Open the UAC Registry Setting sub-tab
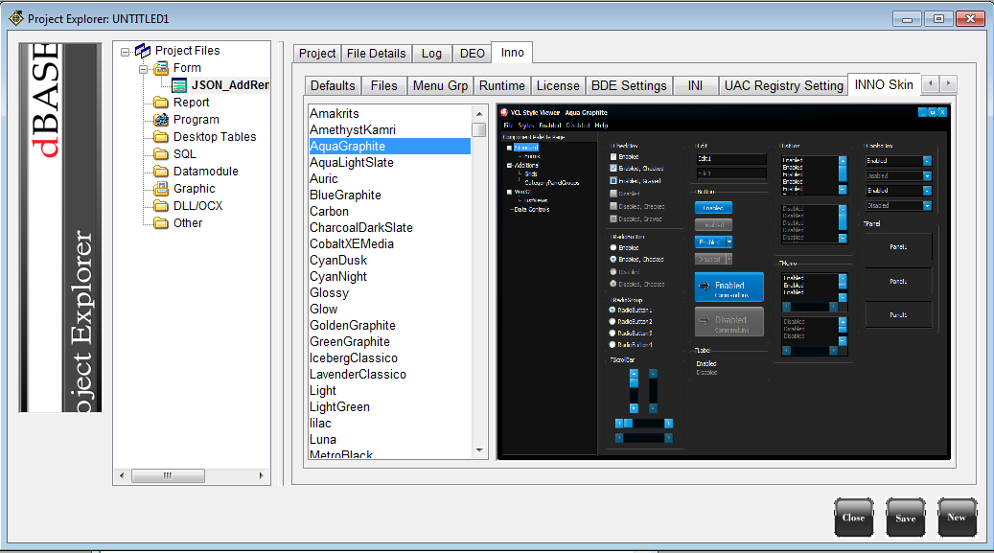This screenshot has width=994, height=553. pos(783,85)
